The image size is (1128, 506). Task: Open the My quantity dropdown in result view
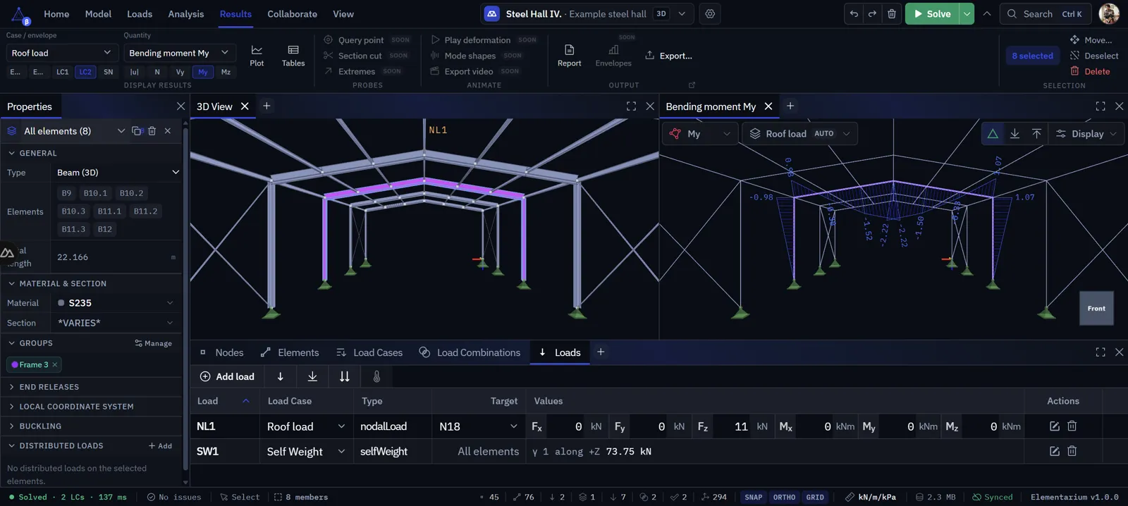click(x=700, y=133)
